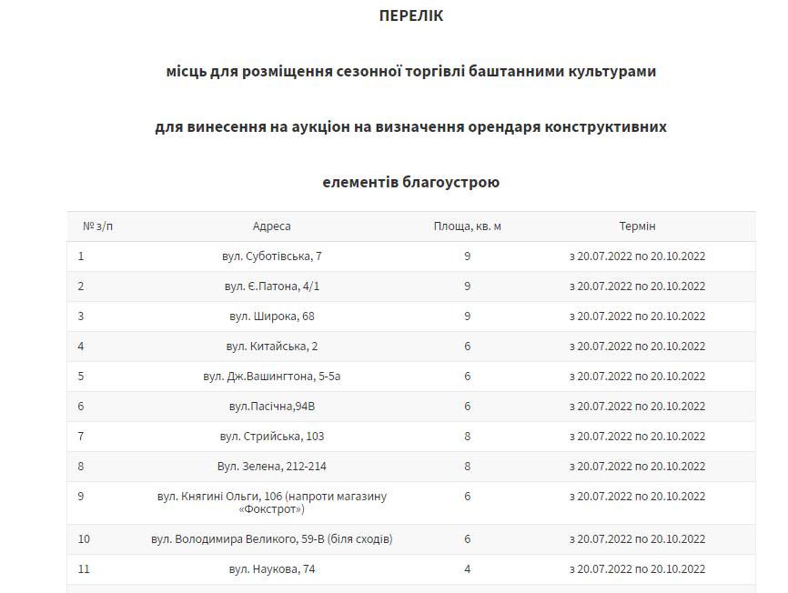Click the area value 4 in Наукова row
The height and width of the screenshot is (593, 788).
pos(468,569)
